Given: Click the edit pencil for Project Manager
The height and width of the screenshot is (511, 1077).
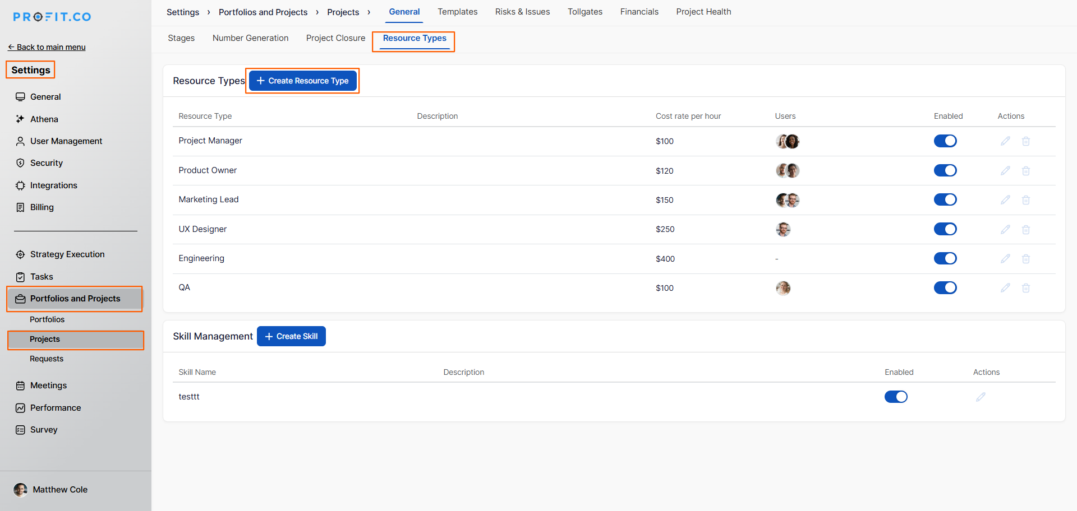Looking at the screenshot, I should pos(1005,141).
